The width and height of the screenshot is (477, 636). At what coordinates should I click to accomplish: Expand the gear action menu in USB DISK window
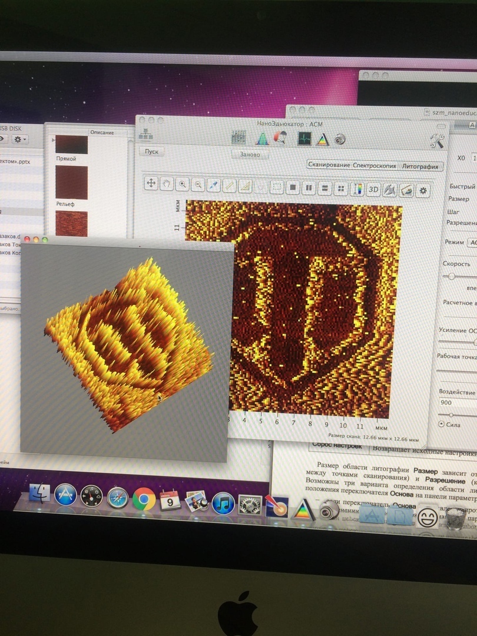[x=20, y=140]
